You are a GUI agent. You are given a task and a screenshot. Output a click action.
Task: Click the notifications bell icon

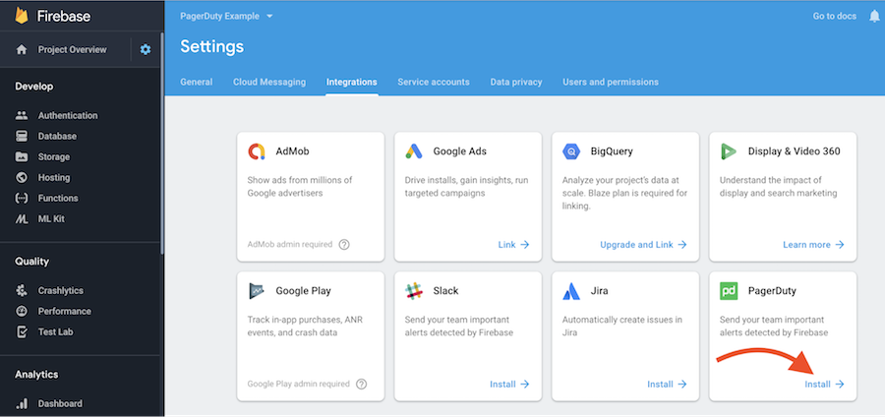click(874, 16)
